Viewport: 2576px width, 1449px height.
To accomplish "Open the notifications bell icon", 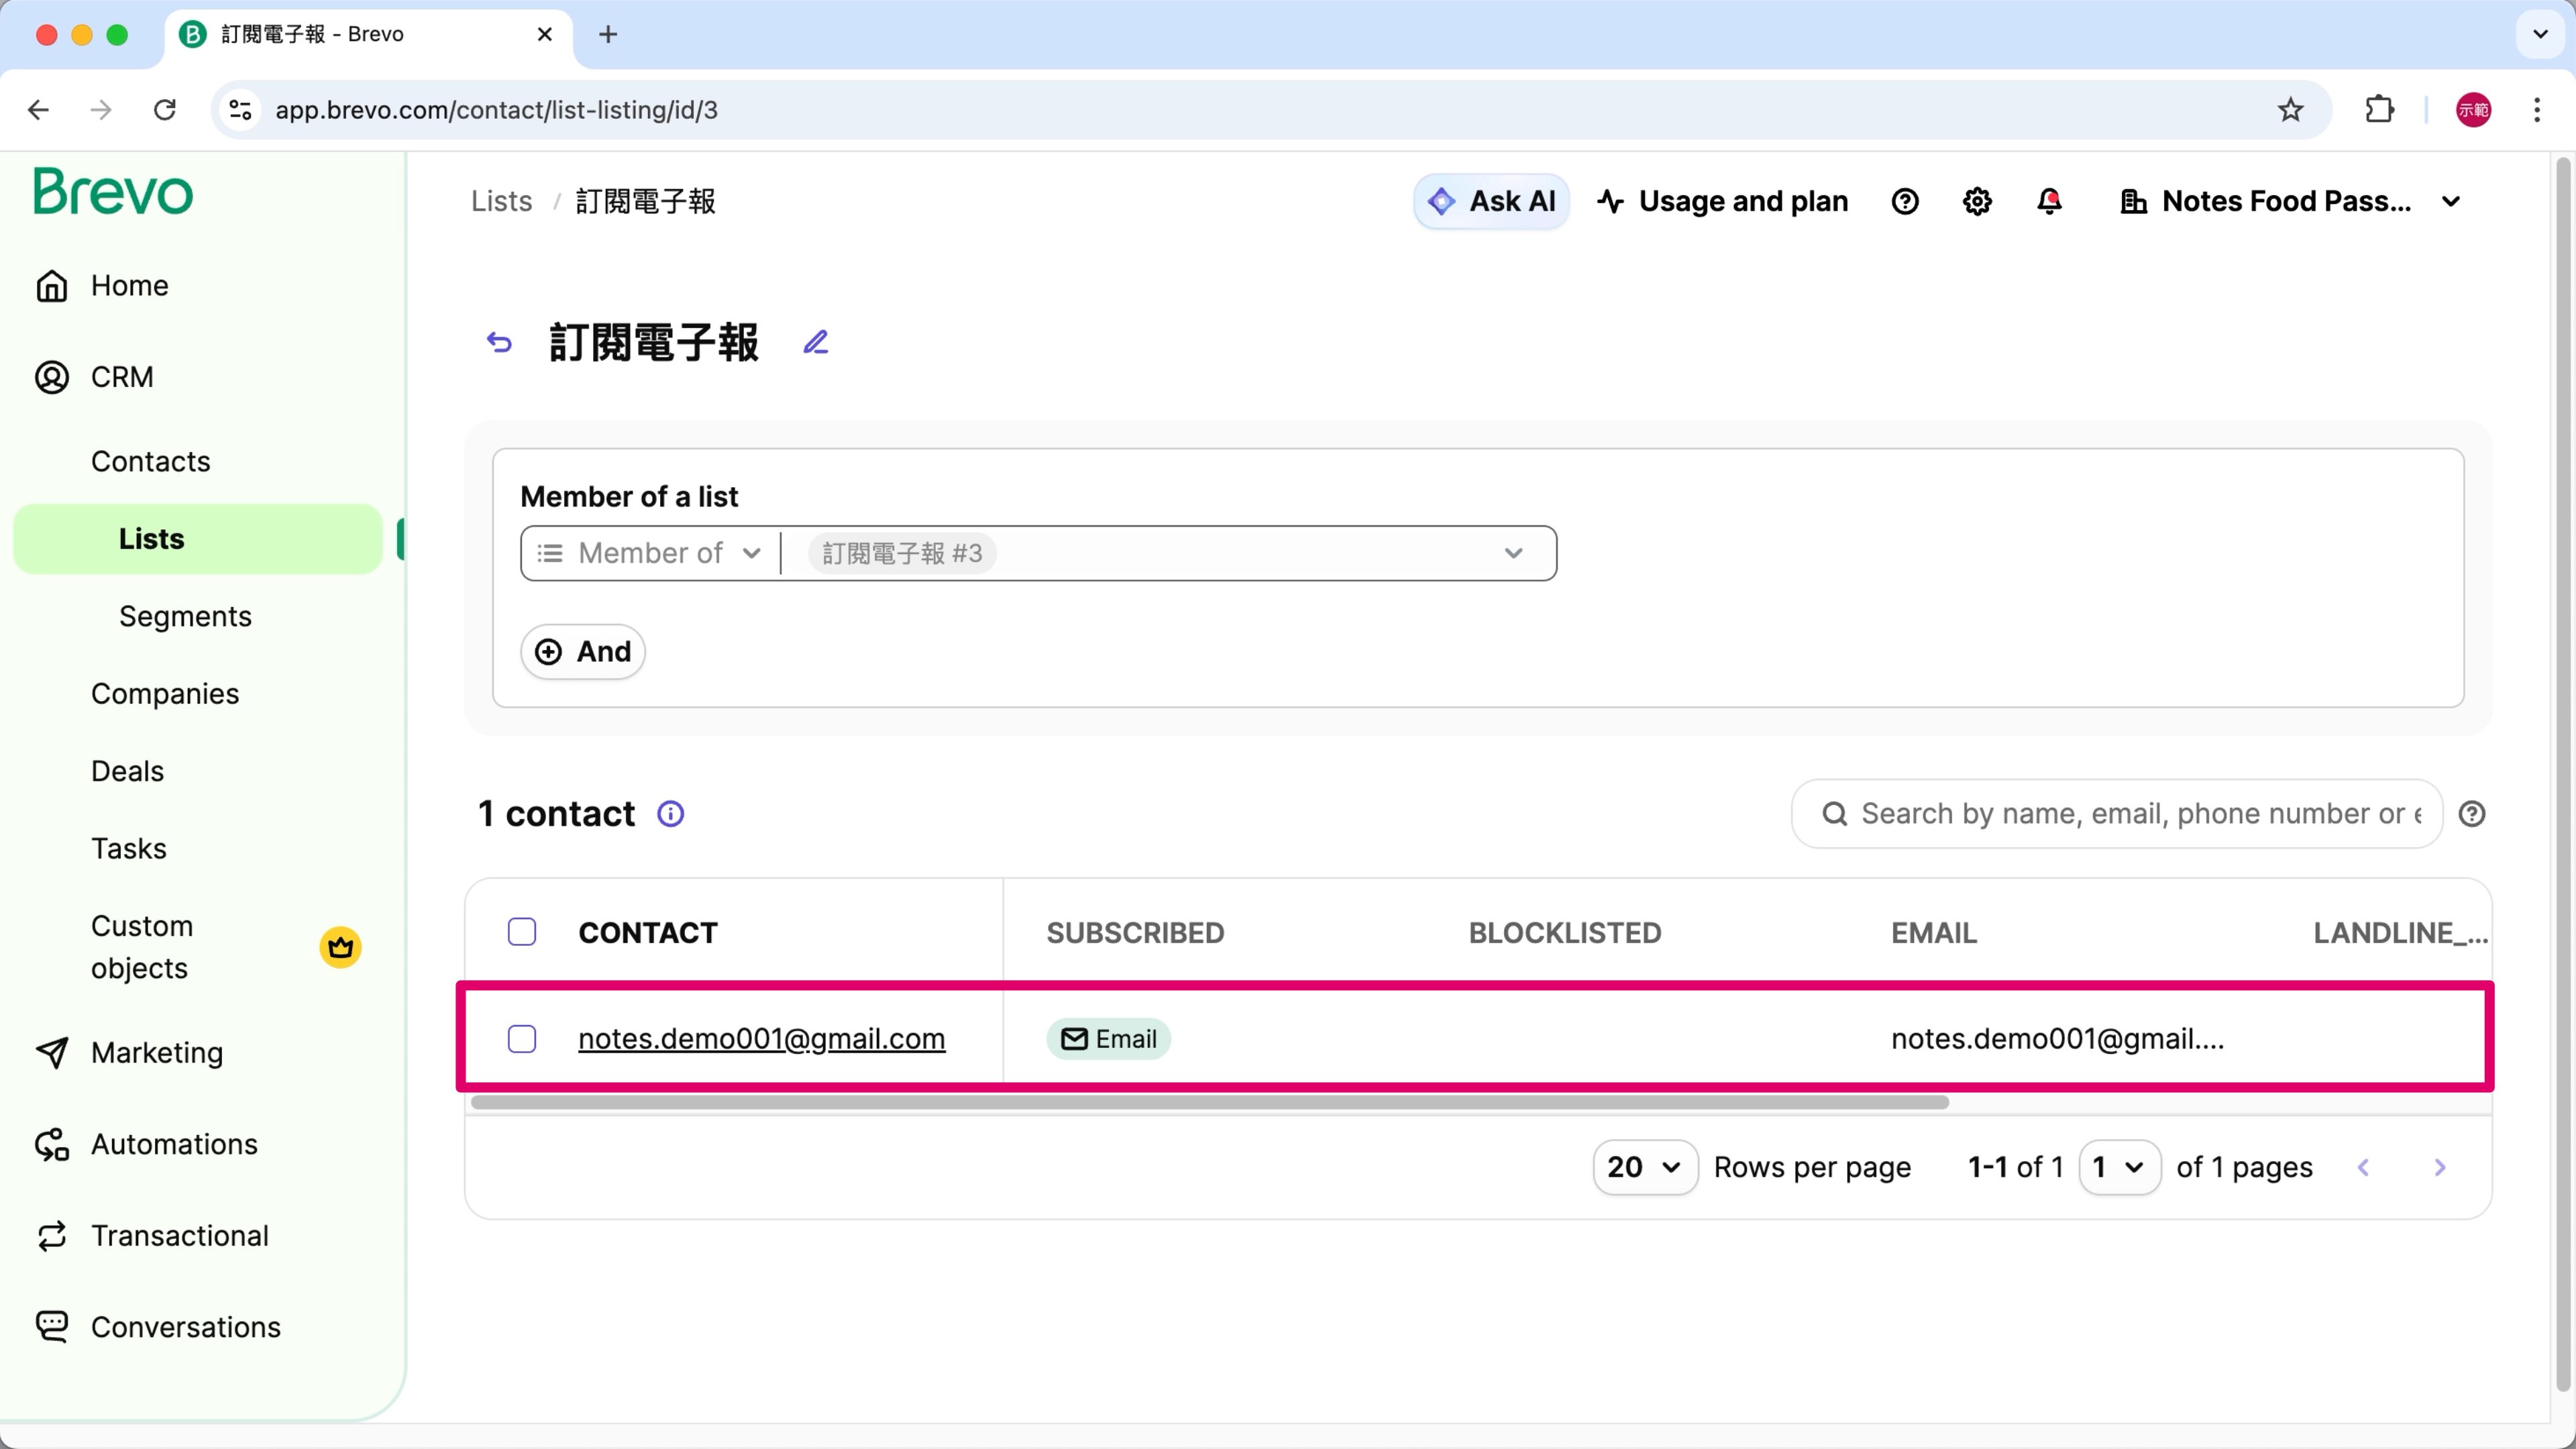I will (x=2049, y=201).
